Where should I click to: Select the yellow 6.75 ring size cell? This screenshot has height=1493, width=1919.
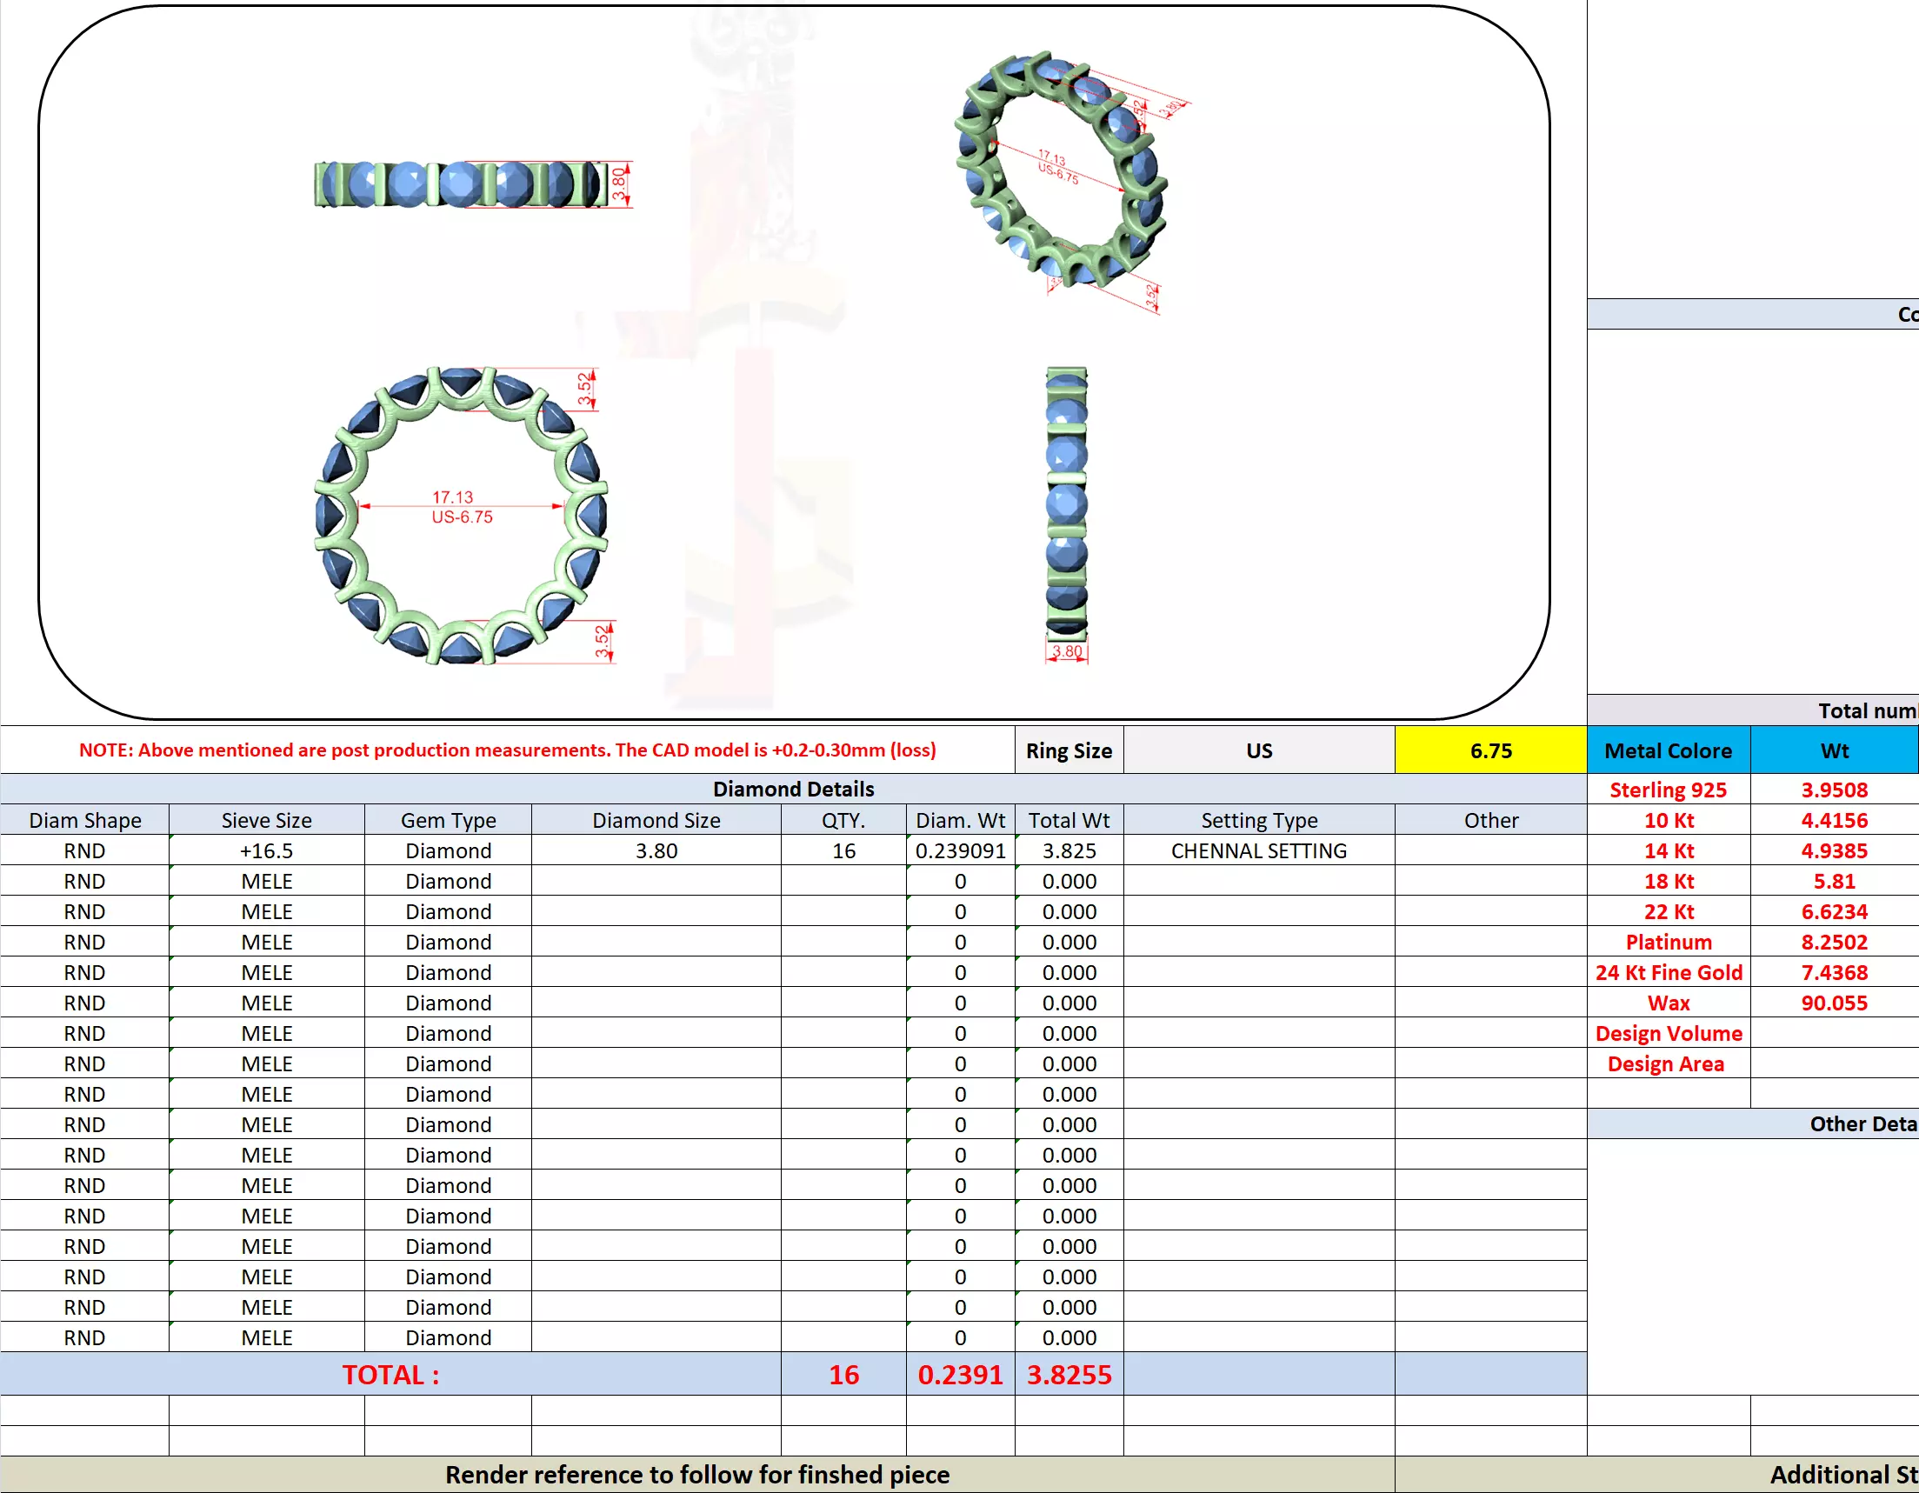click(1490, 750)
